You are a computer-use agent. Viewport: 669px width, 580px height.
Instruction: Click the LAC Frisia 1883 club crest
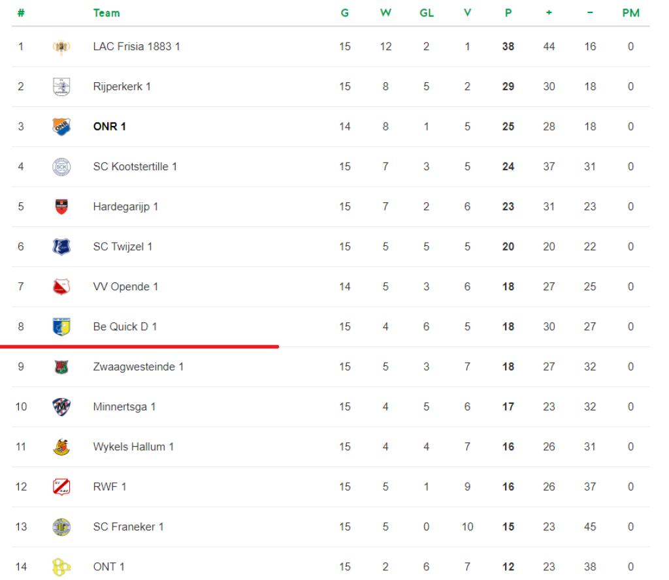coord(61,46)
